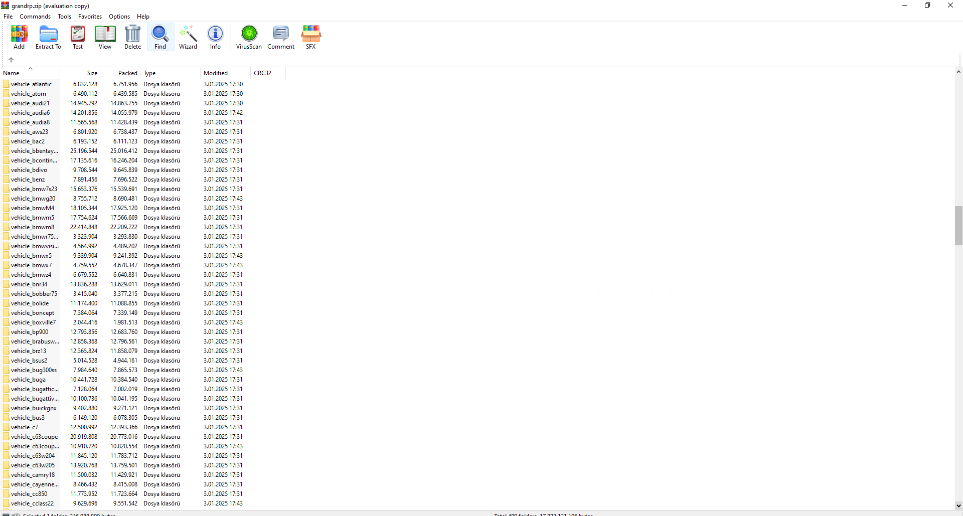
Task: Click the scrollbar up arrow
Action: 958,72
